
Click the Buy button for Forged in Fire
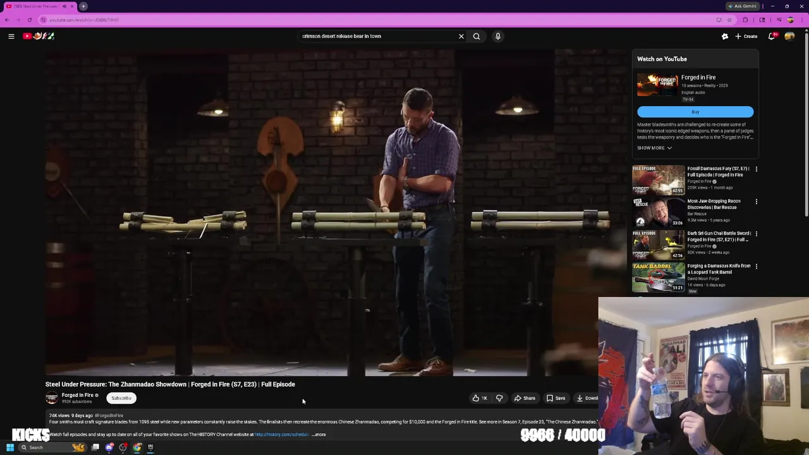click(x=695, y=112)
